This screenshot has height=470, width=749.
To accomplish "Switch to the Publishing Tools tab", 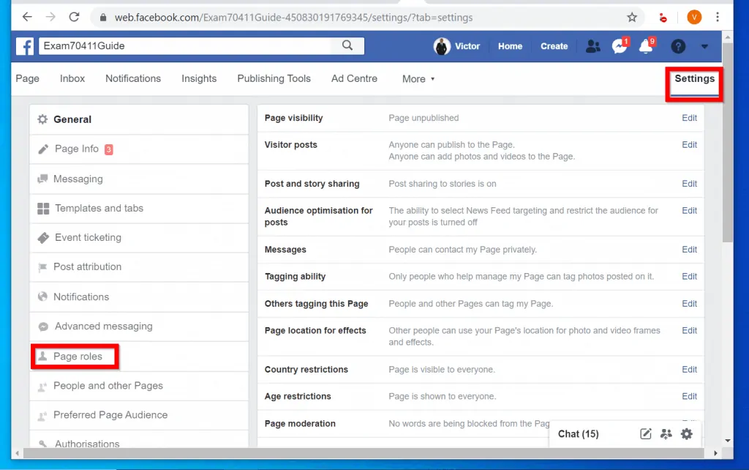I will [274, 78].
